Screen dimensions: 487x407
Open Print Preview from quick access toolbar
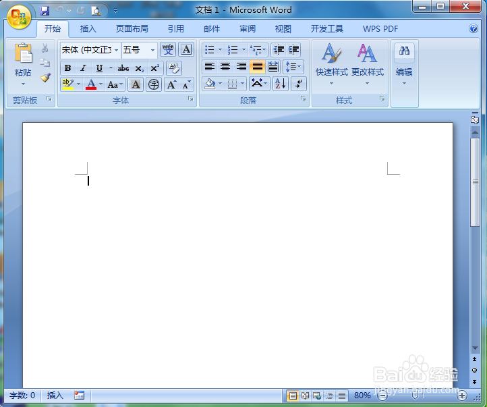96,11
